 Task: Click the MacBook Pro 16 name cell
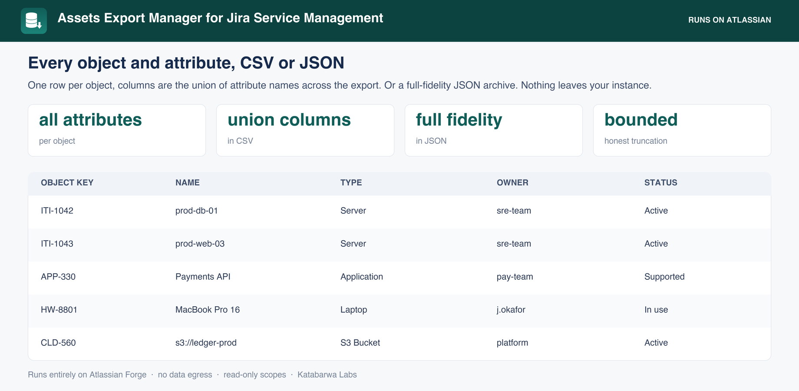(208, 310)
